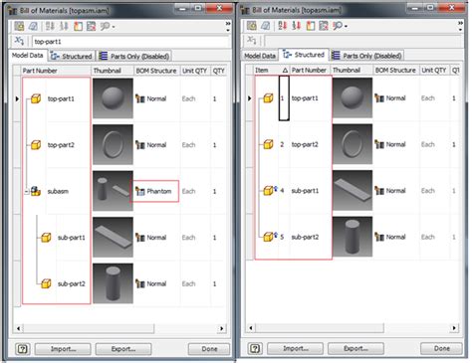Sort by Item column header in right window

(272, 71)
